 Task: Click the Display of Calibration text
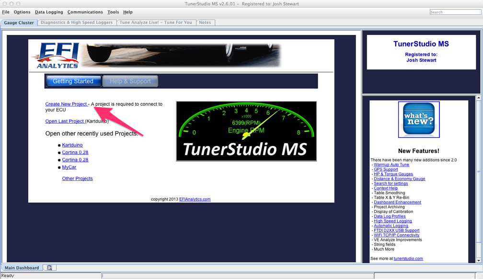point(393,212)
